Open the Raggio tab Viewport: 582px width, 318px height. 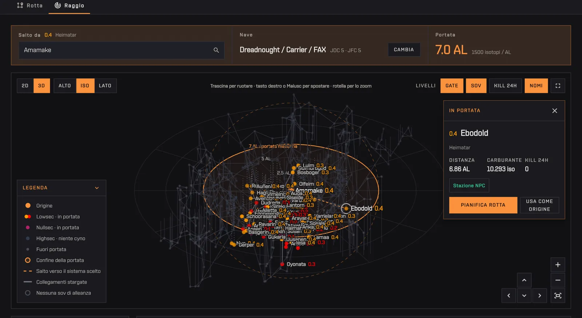[x=69, y=6]
